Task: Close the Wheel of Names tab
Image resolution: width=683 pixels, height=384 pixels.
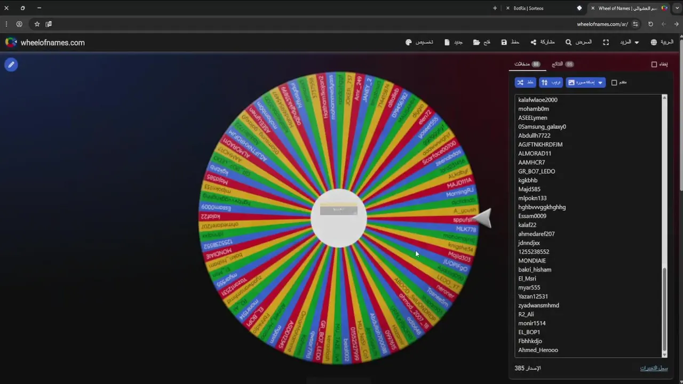Action: click(x=592, y=8)
